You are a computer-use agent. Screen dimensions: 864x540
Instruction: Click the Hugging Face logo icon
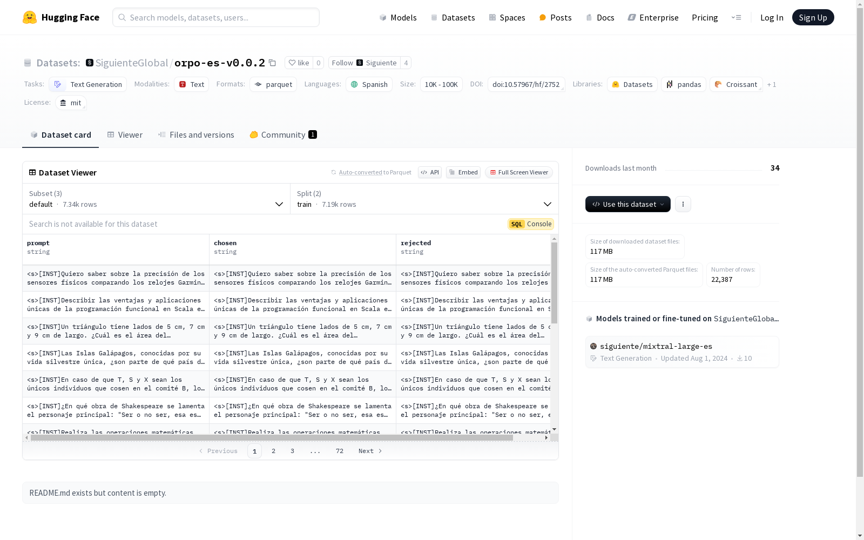pos(30,17)
